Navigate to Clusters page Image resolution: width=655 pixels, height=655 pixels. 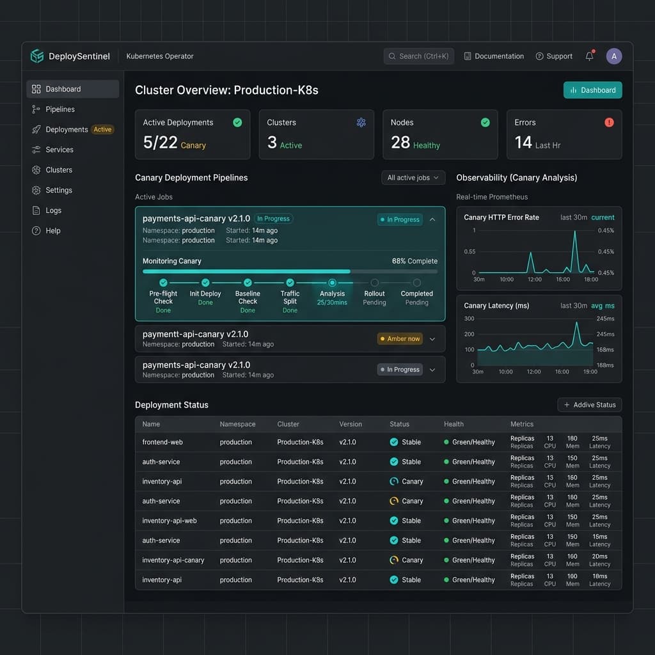click(x=73, y=170)
